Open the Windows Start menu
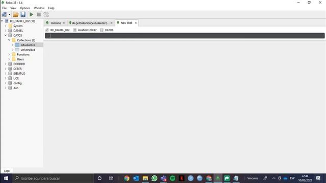Image resolution: width=326 pixels, height=183 pixels. click(6, 178)
